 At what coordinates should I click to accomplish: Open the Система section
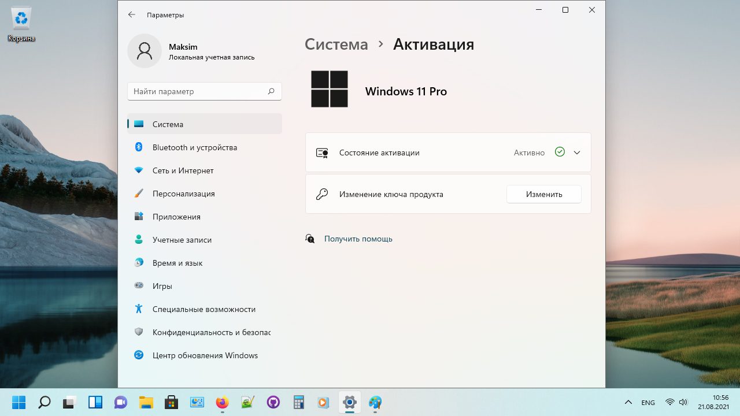pos(205,124)
